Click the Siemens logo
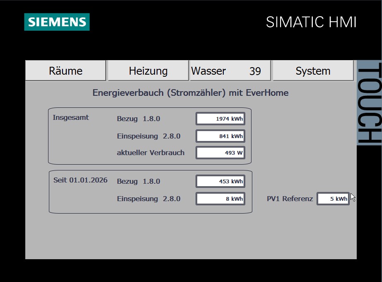382x282 pixels. [x=57, y=22]
